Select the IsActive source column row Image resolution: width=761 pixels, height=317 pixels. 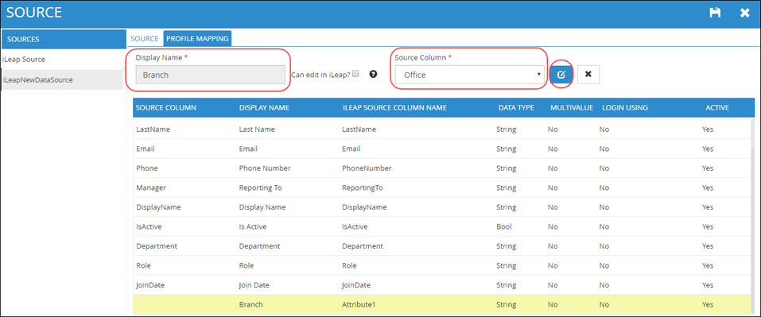pyautogui.click(x=441, y=226)
